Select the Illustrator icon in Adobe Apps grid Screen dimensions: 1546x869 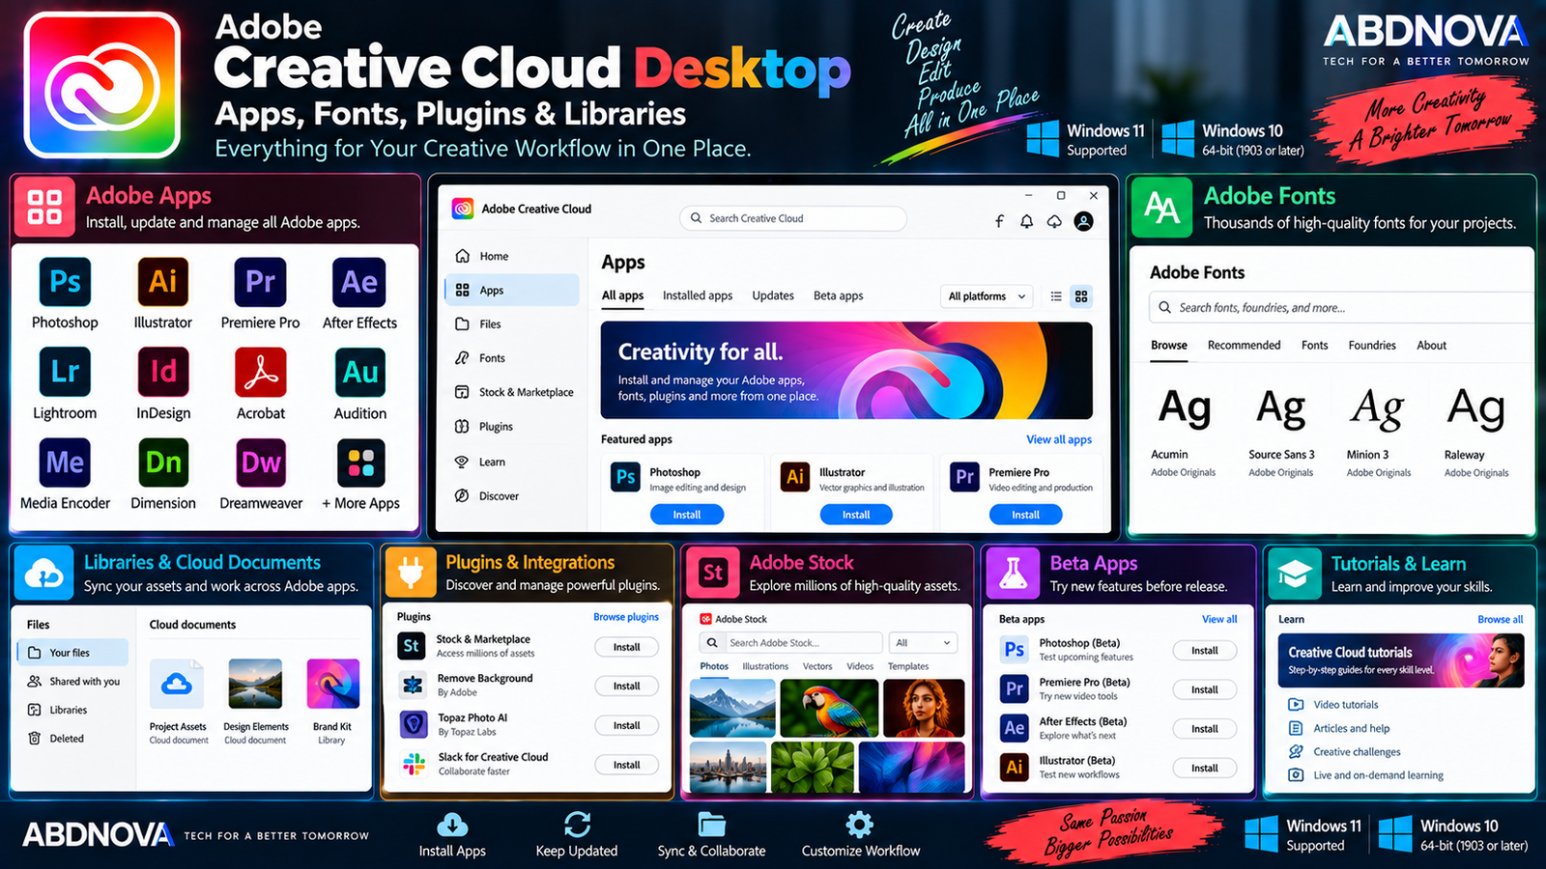(162, 281)
